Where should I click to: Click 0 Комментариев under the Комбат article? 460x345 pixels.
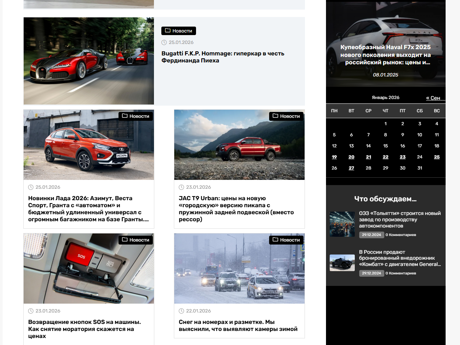point(401,273)
